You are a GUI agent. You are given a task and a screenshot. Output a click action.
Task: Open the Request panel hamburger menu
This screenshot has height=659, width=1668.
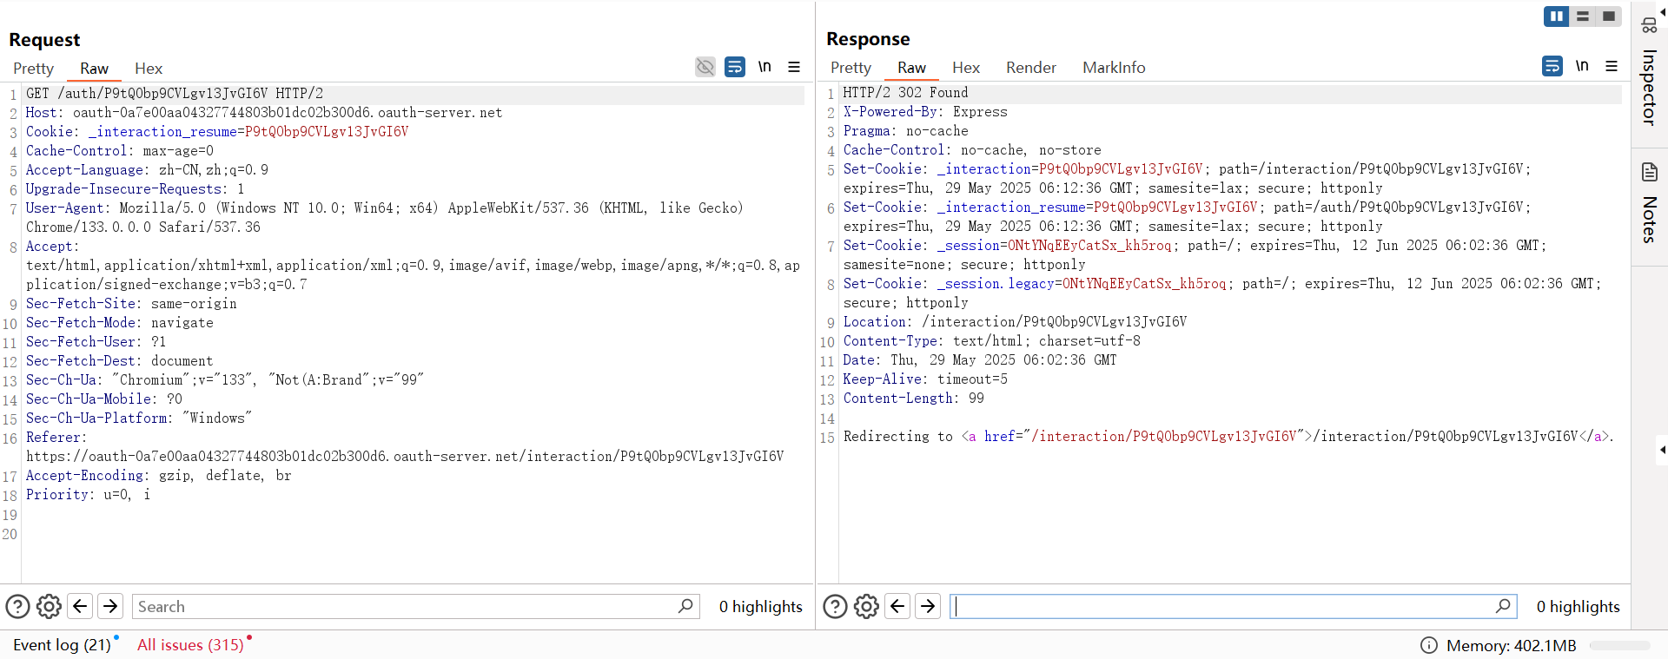tap(794, 67)
